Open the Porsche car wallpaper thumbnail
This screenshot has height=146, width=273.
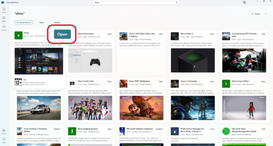39,108
